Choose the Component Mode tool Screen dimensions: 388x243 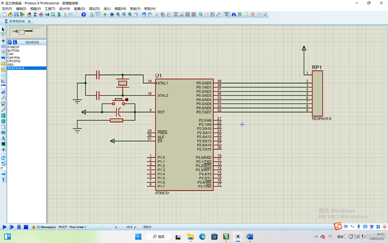pyautogui.click(x=3, y=35)
